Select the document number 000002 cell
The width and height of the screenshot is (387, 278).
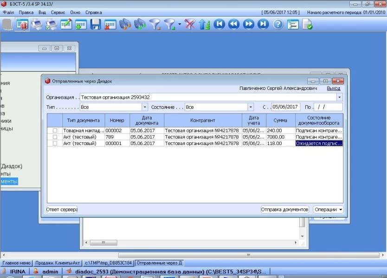coord(117,130)
